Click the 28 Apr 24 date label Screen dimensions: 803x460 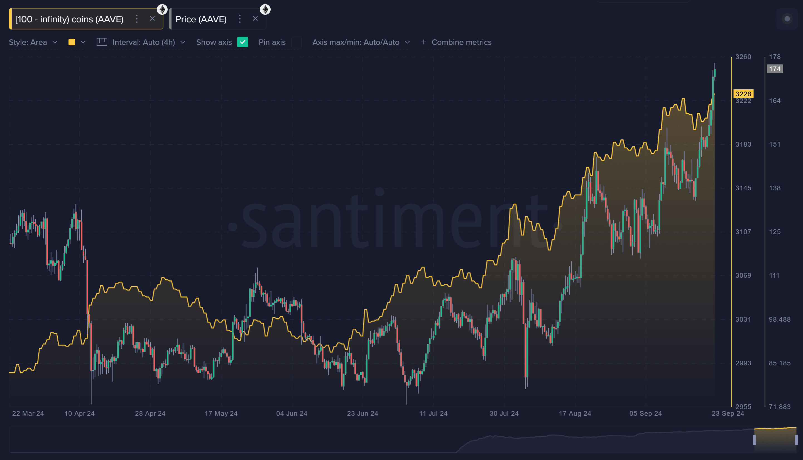pyautogui.click(x=150, y=413)
